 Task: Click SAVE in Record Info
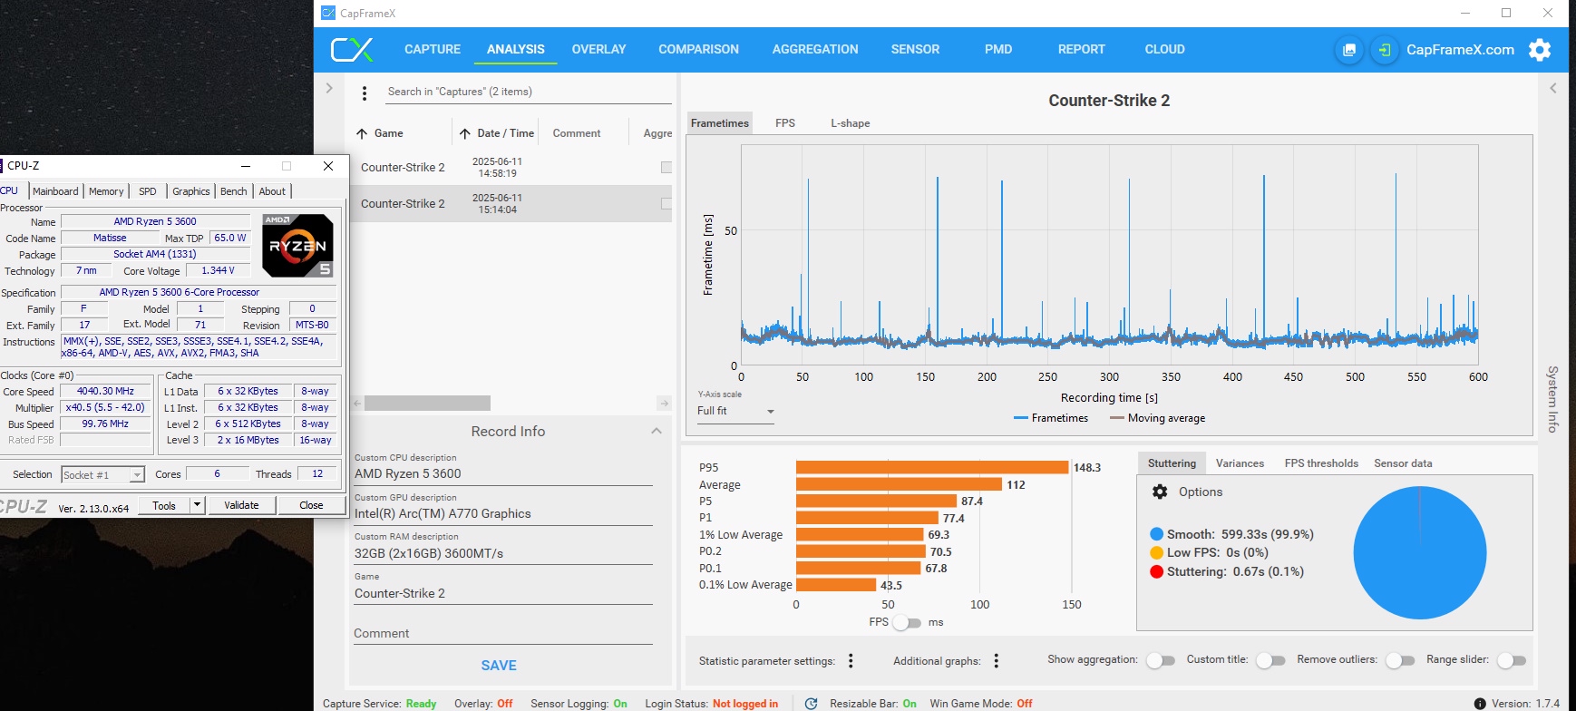pos(499,666)
